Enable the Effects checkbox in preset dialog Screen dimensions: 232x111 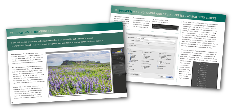coord(158,61)
